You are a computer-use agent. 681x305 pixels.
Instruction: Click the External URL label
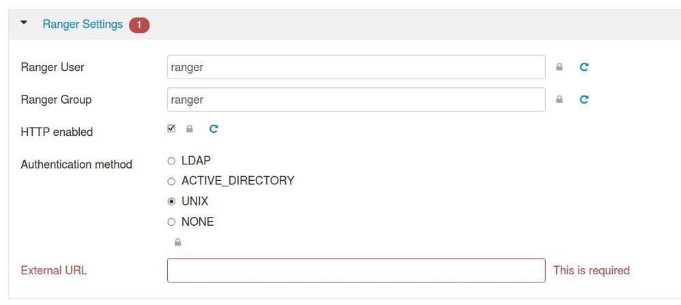pos(54,270)
